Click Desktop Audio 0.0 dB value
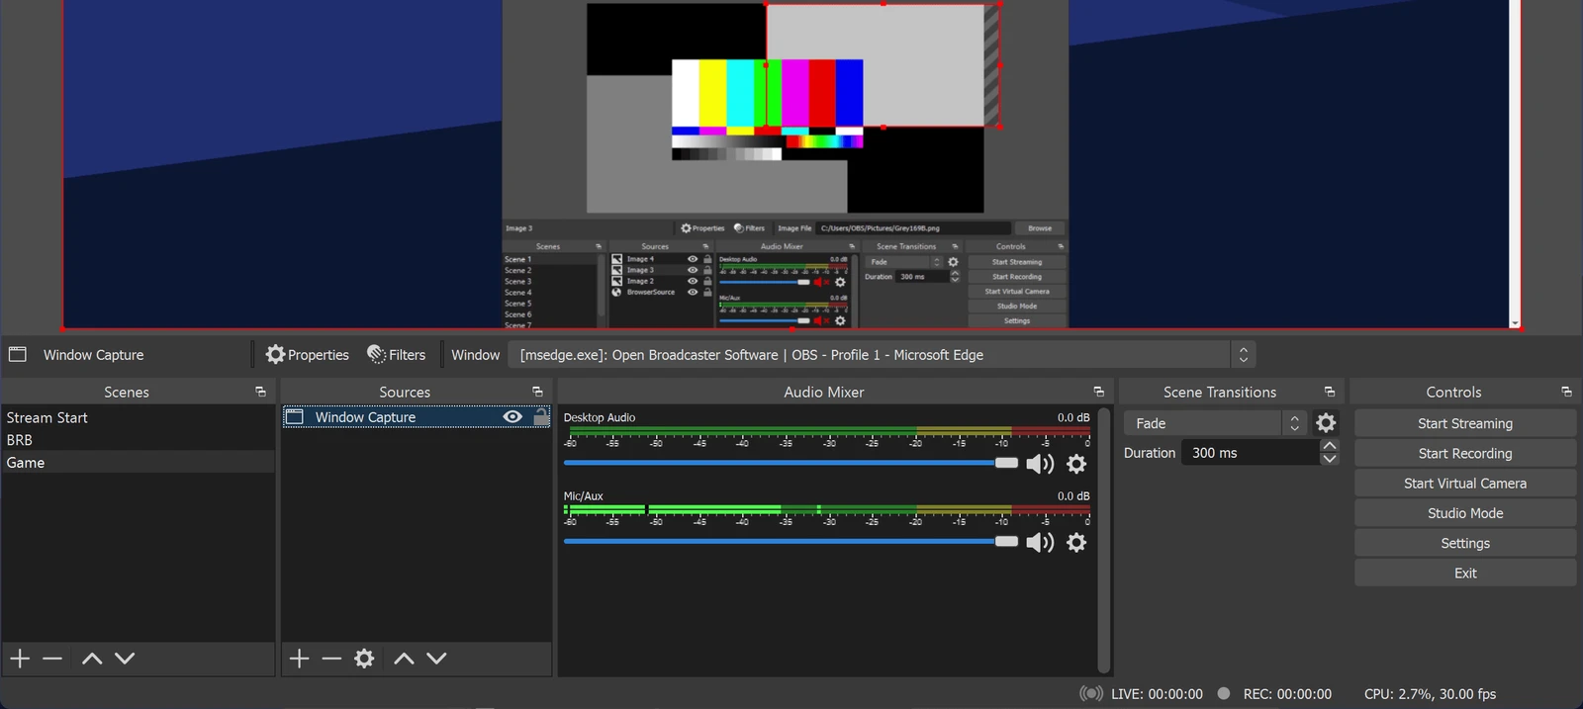Image resolution: width=1583 pixels, height=709 pixels. (1073, 417)
